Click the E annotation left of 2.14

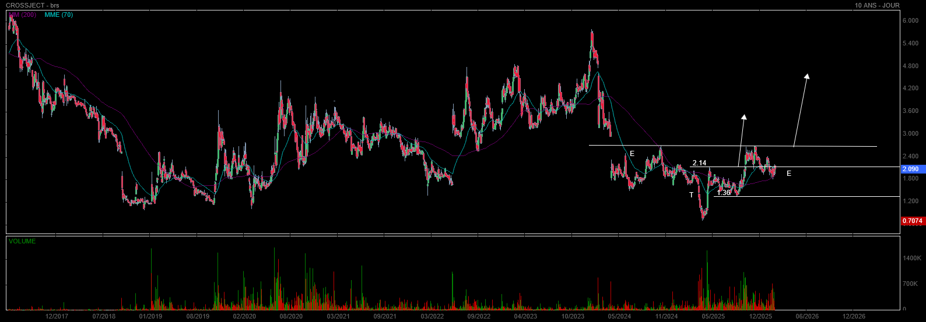[x=632, y=154]
